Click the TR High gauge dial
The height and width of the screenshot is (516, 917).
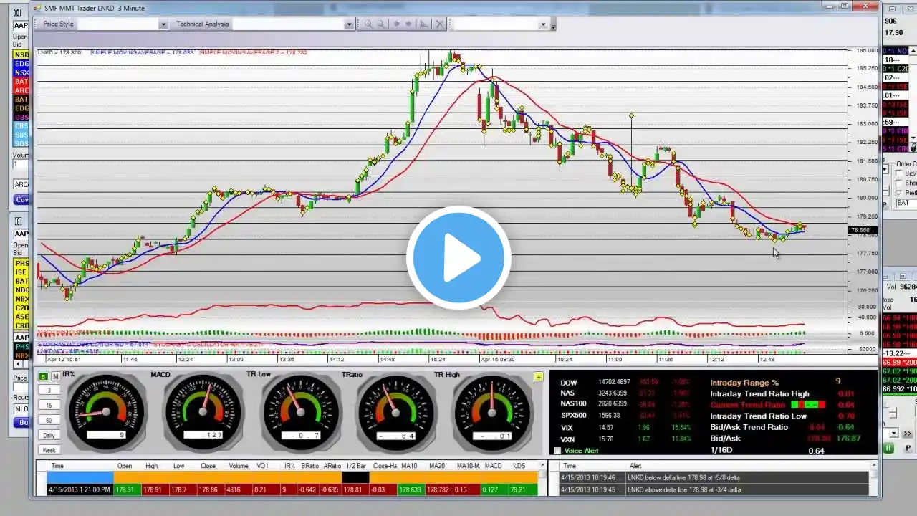point(491,414)
